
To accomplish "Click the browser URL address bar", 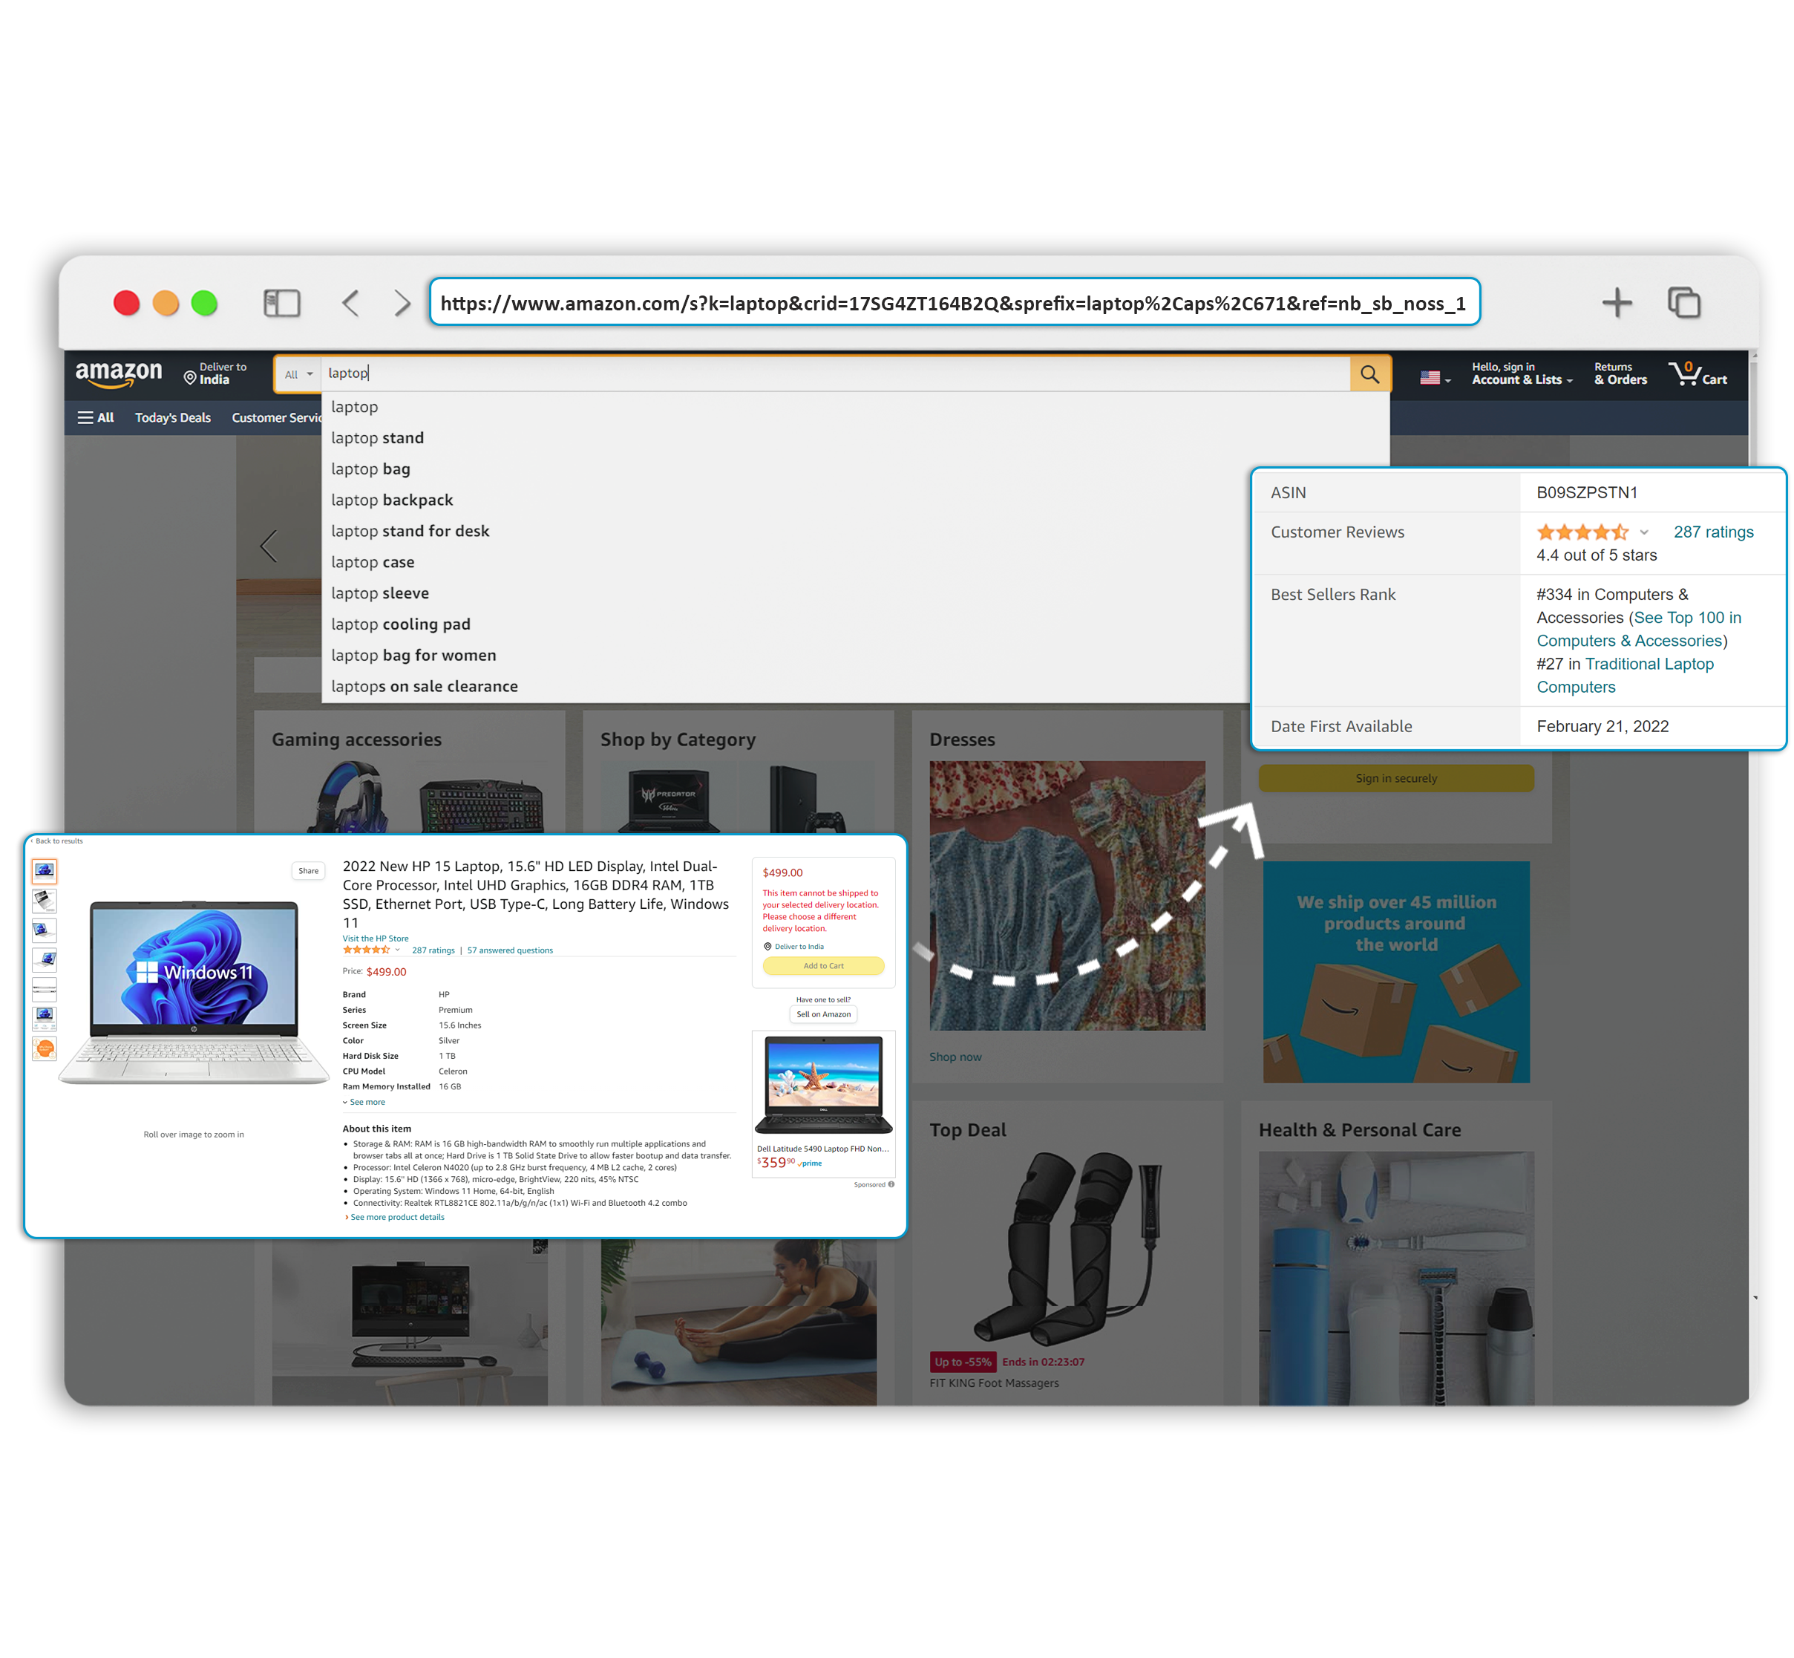I will pyautogui.click(x=954, y=302).
